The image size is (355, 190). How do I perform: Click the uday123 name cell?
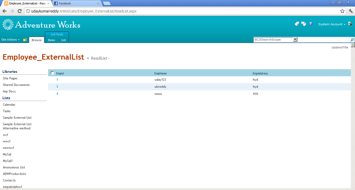point(160,80)
